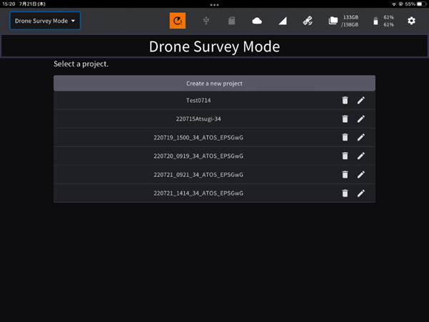This screenshot has height=322, width=429.
Task: Edit project 220720_0919_34_ATOS_EPSGwG
Action: [361, 156]
